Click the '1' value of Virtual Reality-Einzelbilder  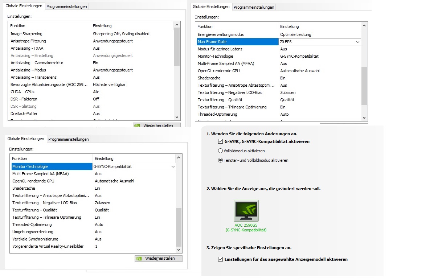click(x=96, y=246)
